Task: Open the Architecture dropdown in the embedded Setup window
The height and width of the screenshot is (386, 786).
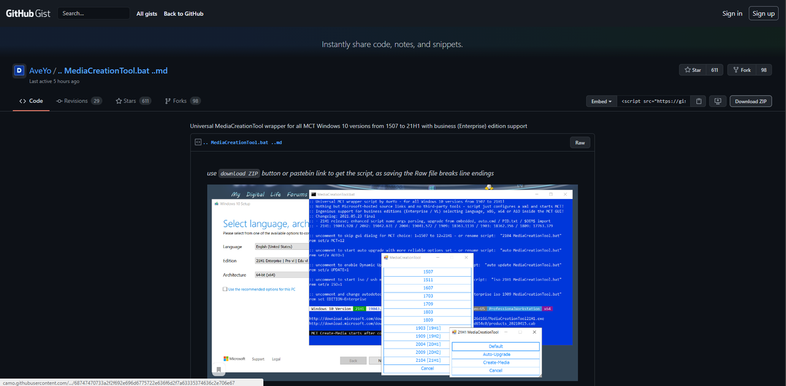Action: [x=280, y=275]
